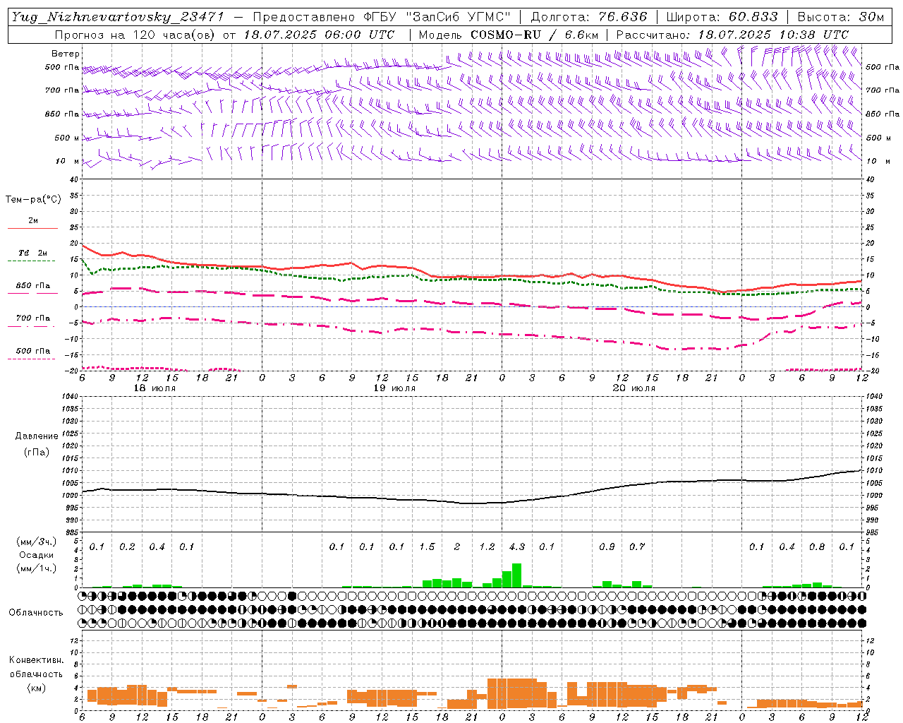Click the 18 июля date label
The image size is (903, 723).
154,388
